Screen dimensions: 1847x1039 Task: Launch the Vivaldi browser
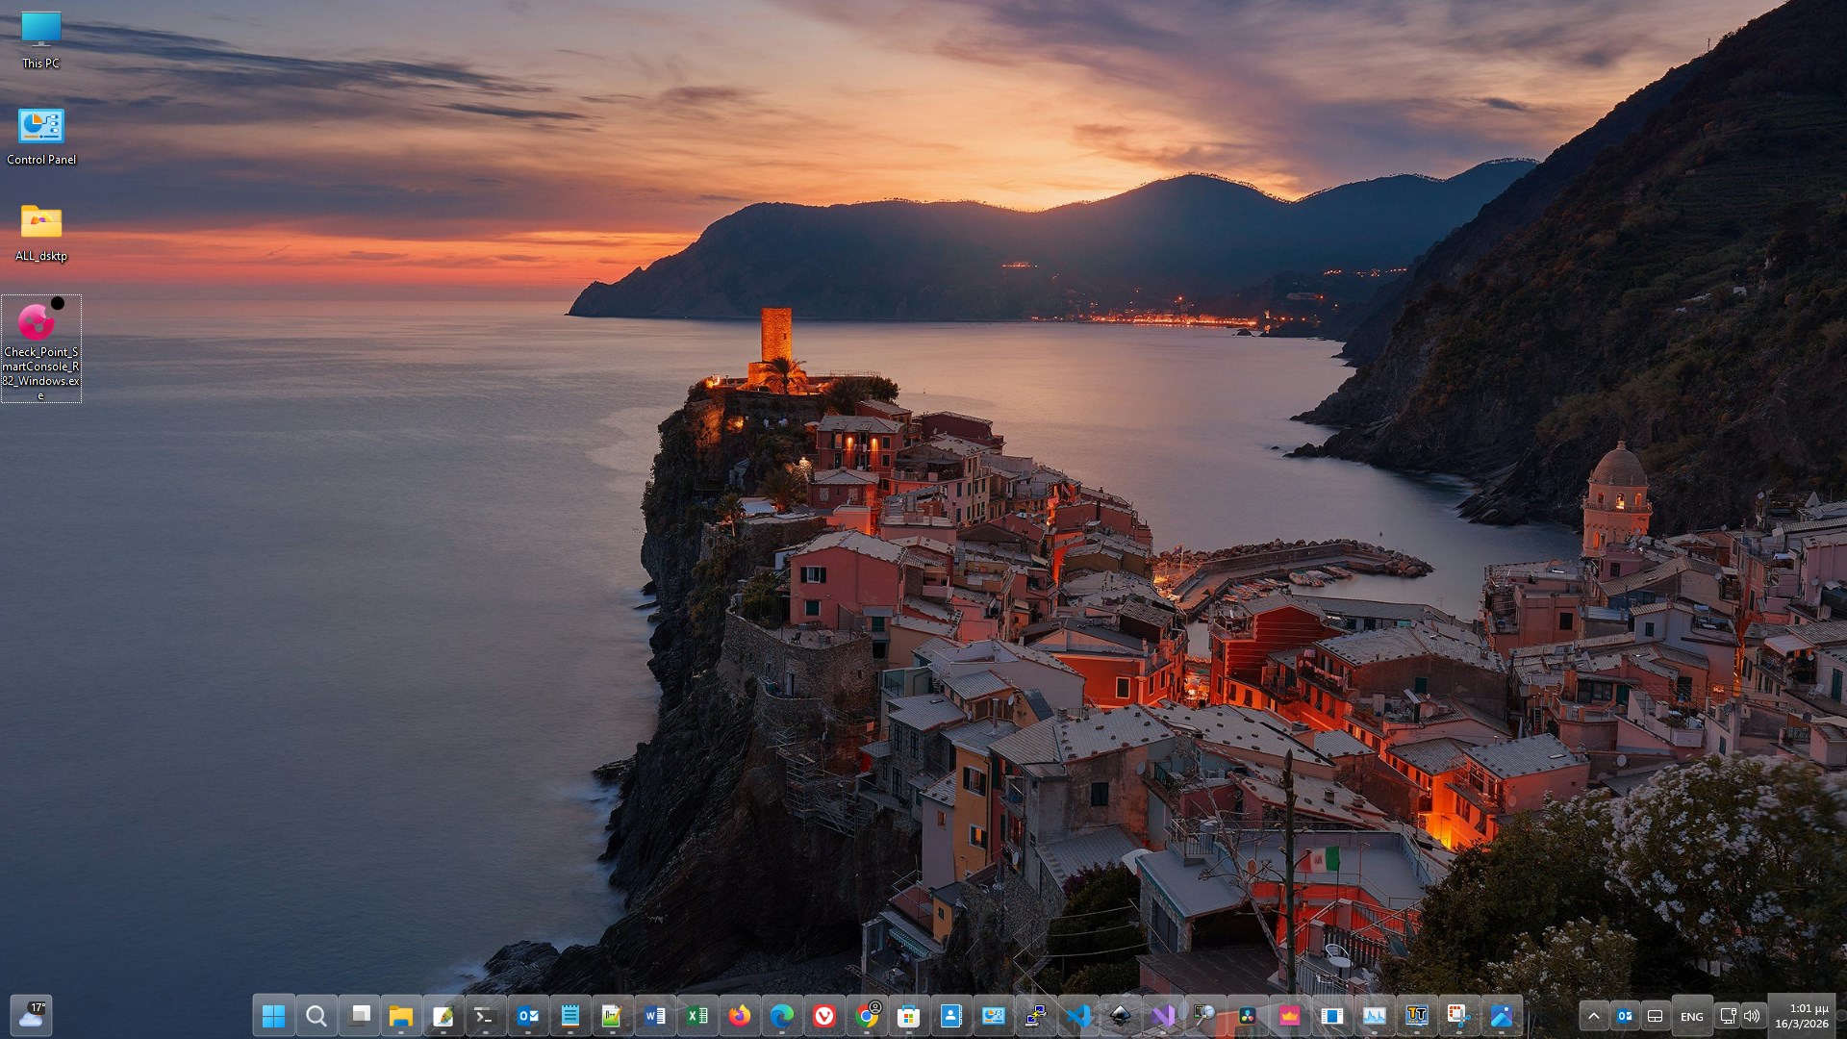[825, 1015]
